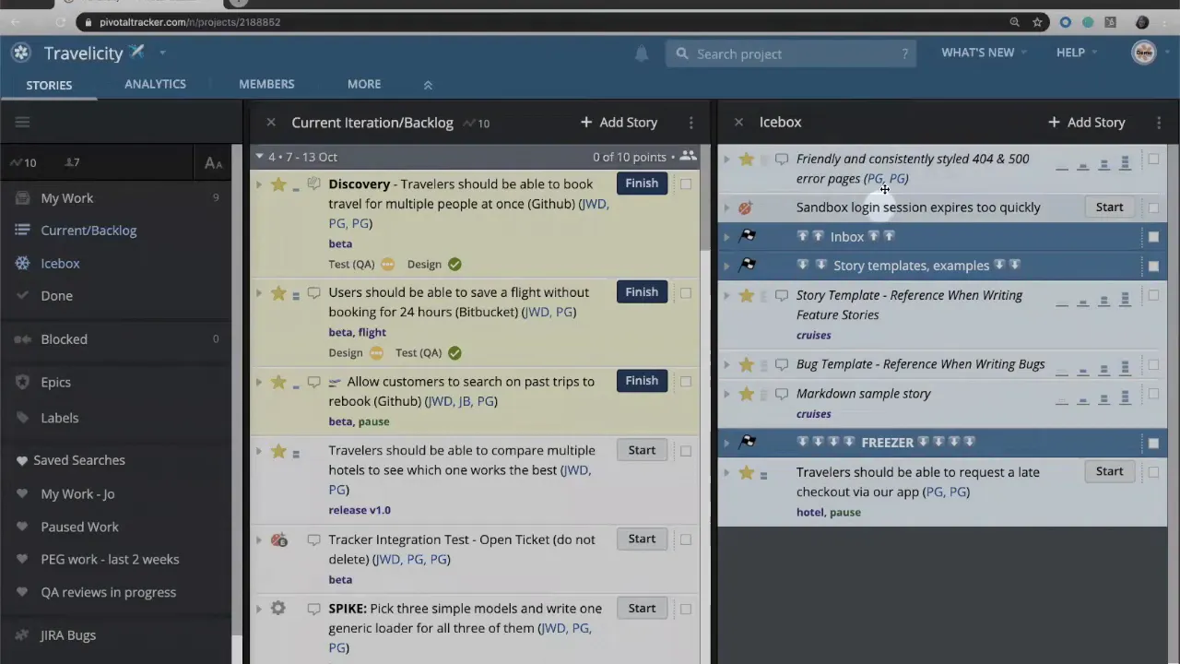Click the Search project input field
The height and width of the screenshot is (664, 1180).
[791, 53]
